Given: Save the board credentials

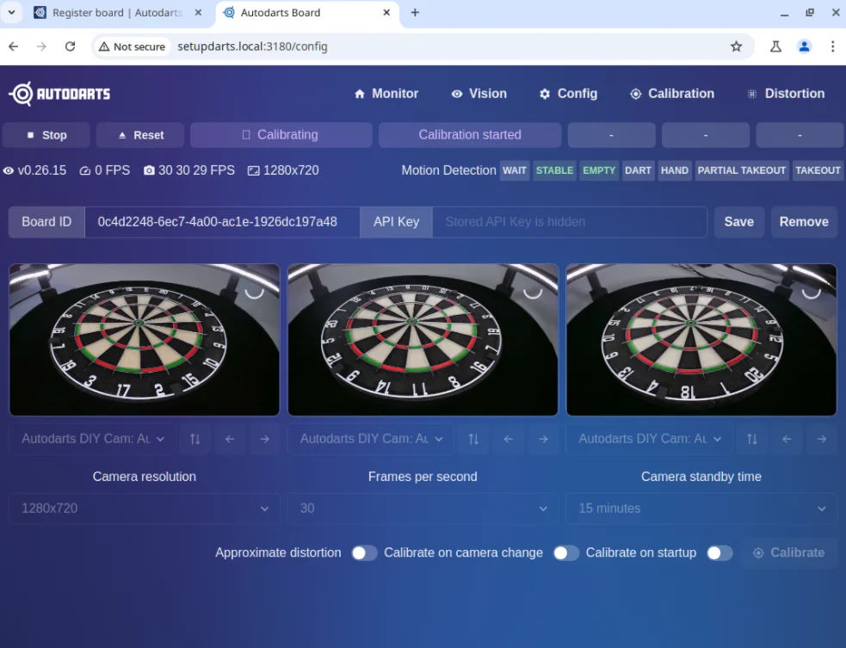Looking at the screenshot, I should click(x=738, y=222).
